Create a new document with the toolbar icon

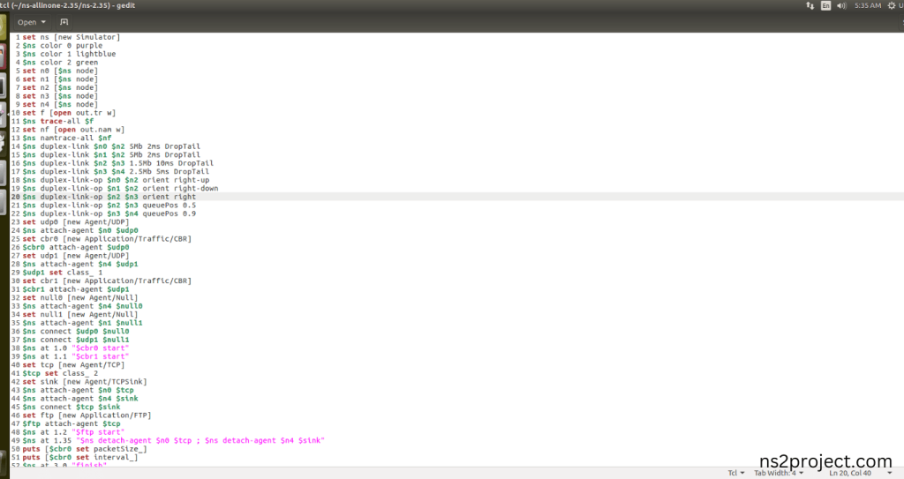64,22
